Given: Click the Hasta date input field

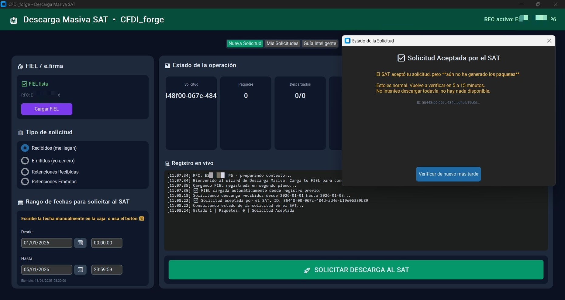Looking at the screenshot, I should click(x=47, y=270).
